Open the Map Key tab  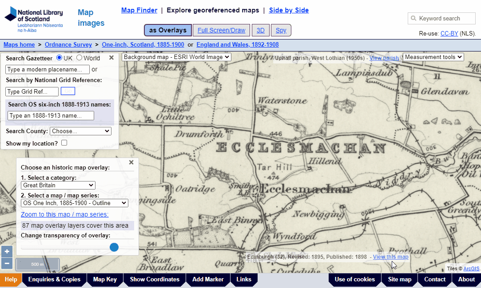coord(105,280)
